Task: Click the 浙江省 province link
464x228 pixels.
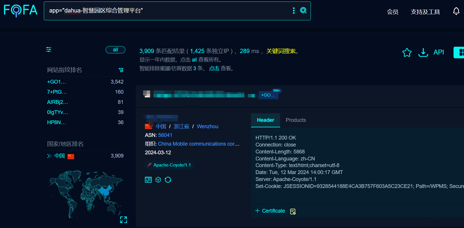Action: (x=181, y=126)
